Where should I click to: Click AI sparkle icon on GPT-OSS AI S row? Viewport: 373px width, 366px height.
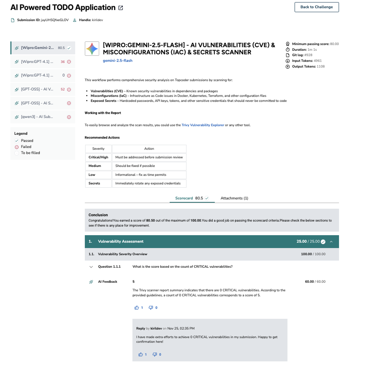coord(17,103)
